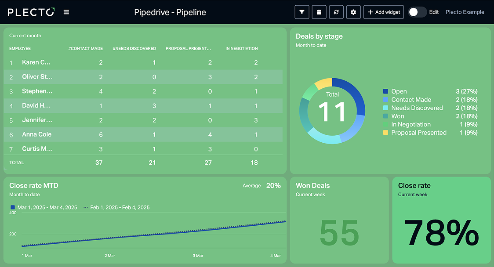The width and height of the screenshot is (494, 267).
Task: Click the Deals by stage widget title
Action: pos(319,36)
